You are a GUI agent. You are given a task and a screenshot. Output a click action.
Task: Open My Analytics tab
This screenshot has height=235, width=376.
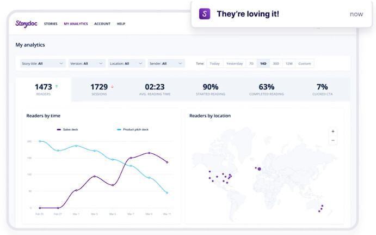pos(76,24)
